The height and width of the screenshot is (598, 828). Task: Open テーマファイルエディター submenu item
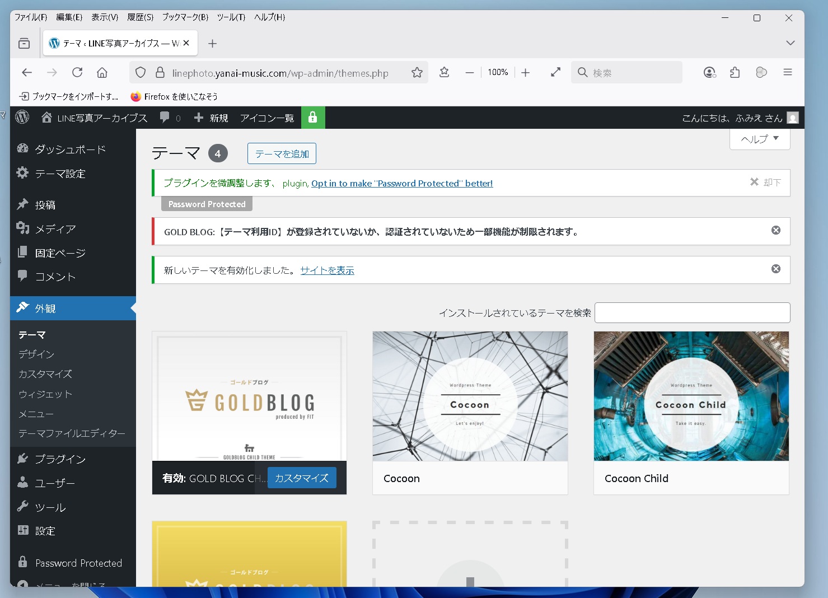pos(72,433)
